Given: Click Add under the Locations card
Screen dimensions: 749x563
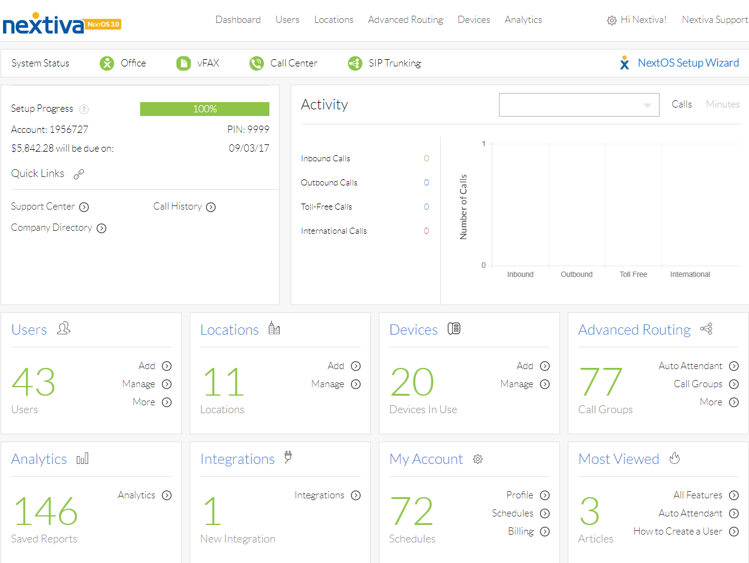Looking at the screenshot, I should [336, 366].
